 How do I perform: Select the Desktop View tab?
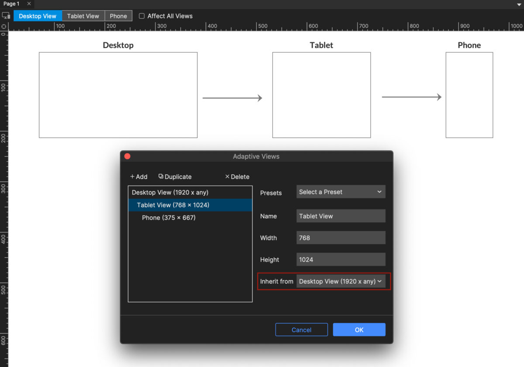pyautogui.click(x=38, y=16)
